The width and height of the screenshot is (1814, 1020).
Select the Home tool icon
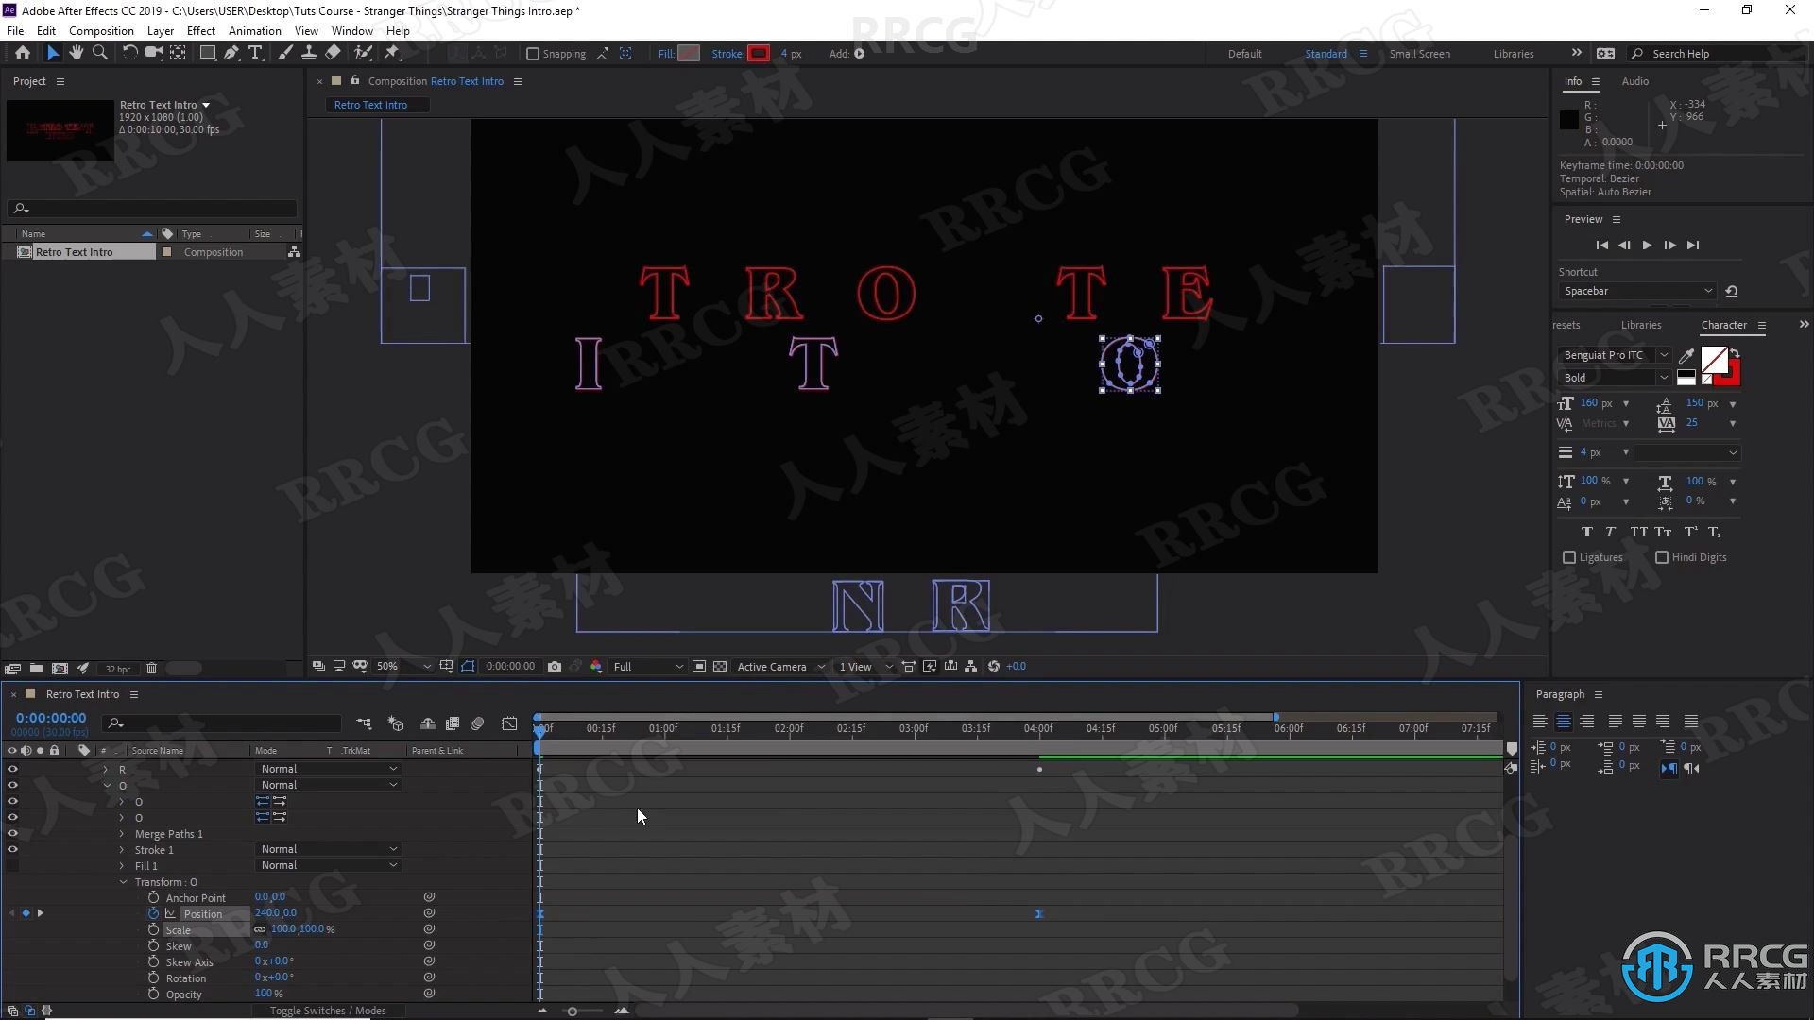point(23,53)
